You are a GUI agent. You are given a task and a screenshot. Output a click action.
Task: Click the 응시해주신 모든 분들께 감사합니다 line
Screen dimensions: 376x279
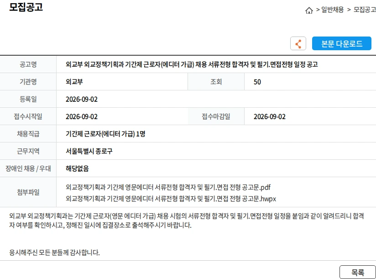coord(54,253)
